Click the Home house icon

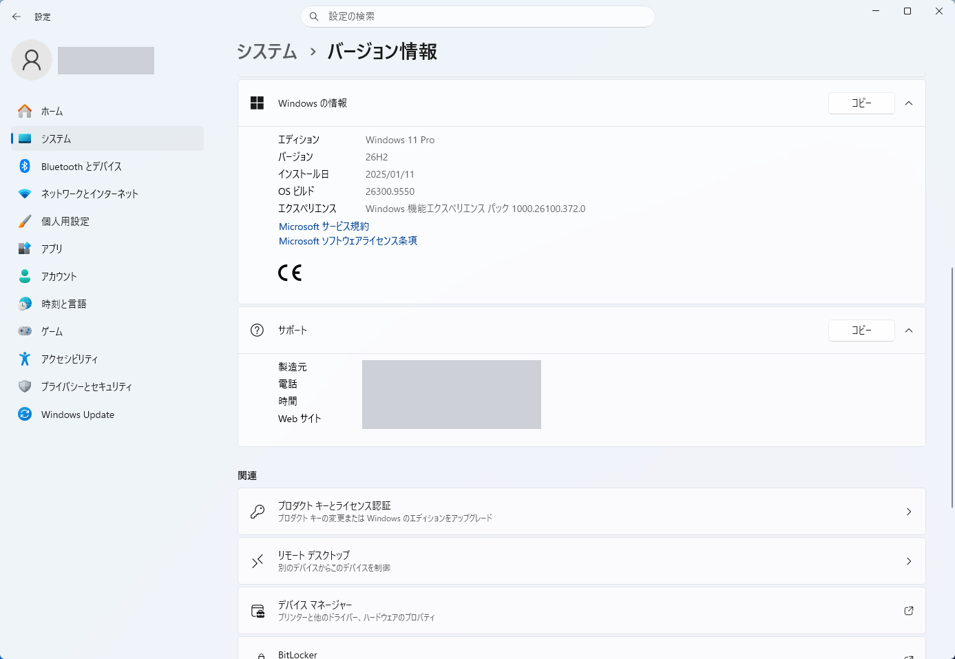point(25,111)
